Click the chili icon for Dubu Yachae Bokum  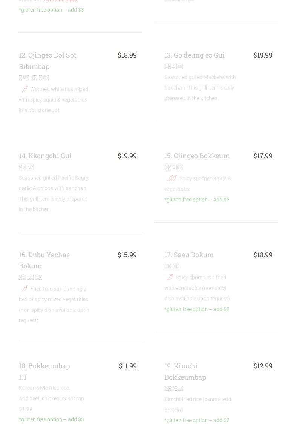coord(25,289)
